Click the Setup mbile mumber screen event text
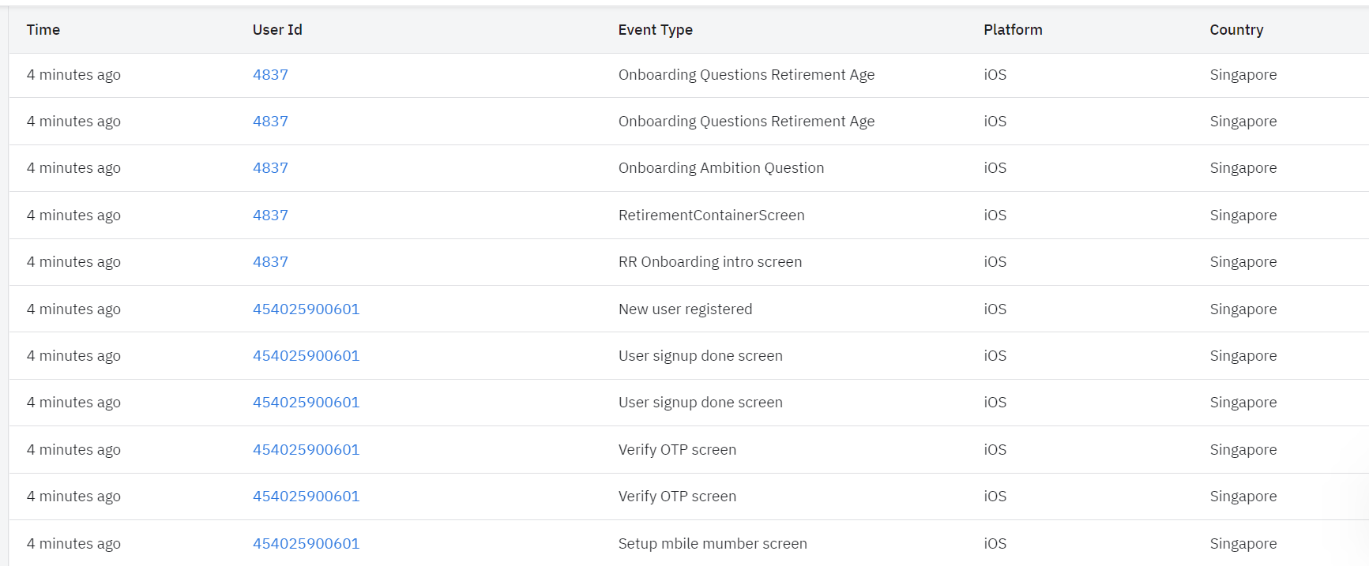 point(713,544)
